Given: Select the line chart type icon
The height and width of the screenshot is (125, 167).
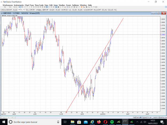Looking at the screenshot, I should pyautogui.click(x=24, y=7).
